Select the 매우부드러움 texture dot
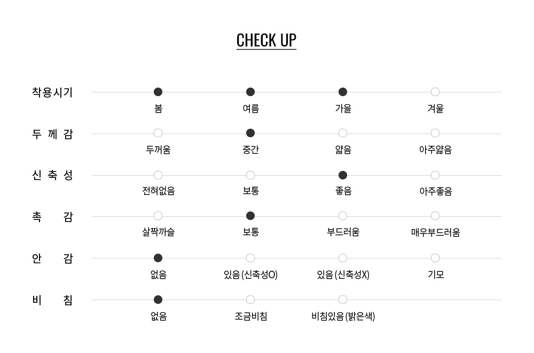 click(x=435, y=216)
